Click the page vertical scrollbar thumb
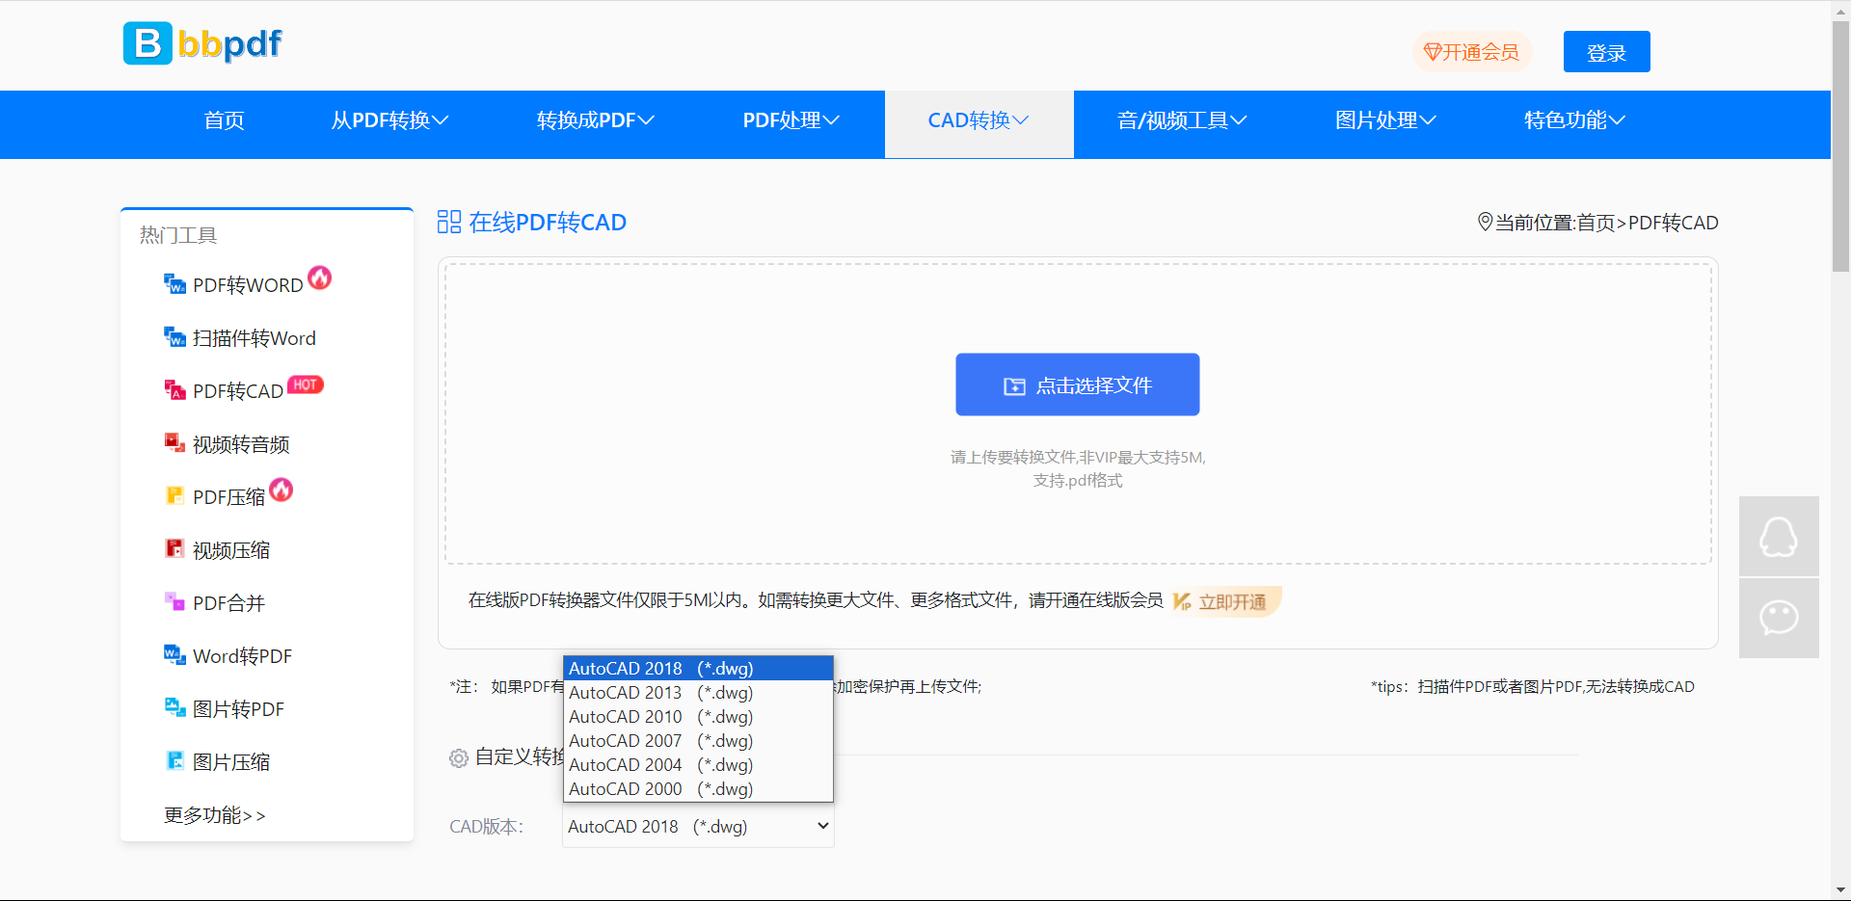The height and width of the screenshot is (901, 1851). coord(1840,145)
